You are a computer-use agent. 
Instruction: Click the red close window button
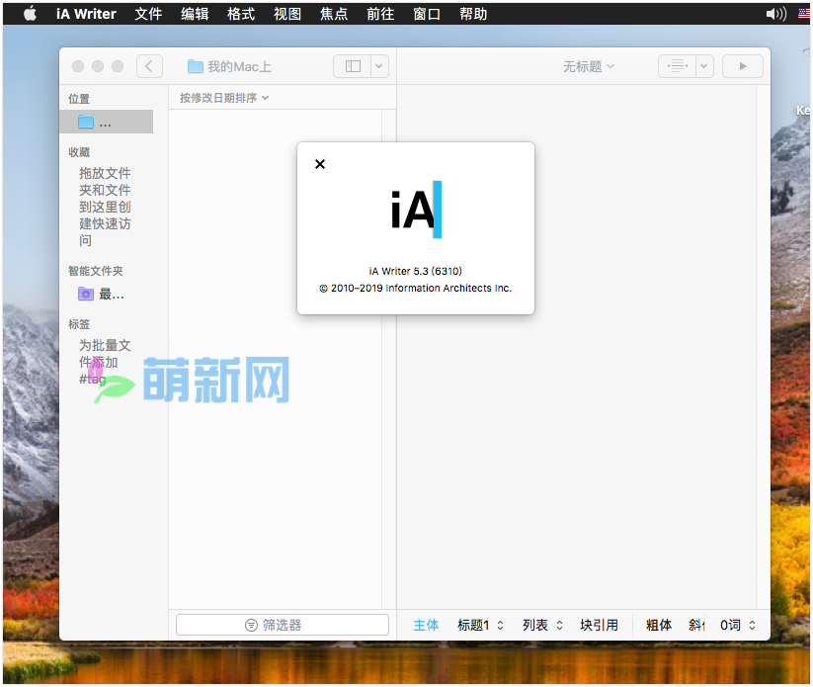point(78,66)
